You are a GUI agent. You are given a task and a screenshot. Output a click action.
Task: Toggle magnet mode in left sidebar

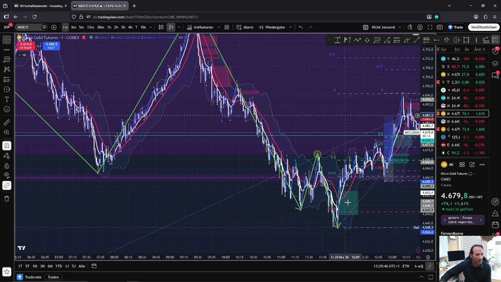7,146
